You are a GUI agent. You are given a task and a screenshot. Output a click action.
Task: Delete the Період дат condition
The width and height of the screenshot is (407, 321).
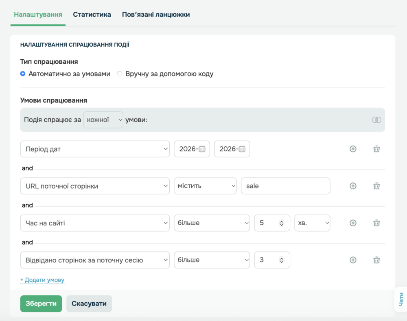coord(376,149)
